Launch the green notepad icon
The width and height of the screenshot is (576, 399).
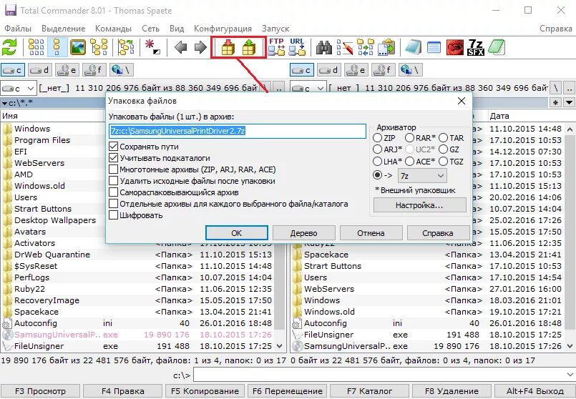click(x=497, y=47)
